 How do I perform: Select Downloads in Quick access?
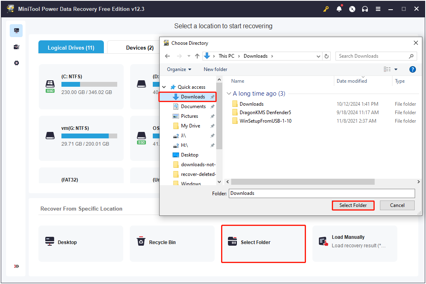pos(188,97)
